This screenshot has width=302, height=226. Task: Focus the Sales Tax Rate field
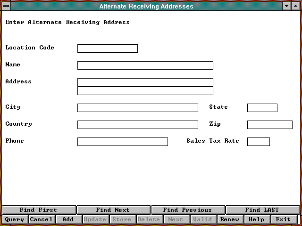258,142
